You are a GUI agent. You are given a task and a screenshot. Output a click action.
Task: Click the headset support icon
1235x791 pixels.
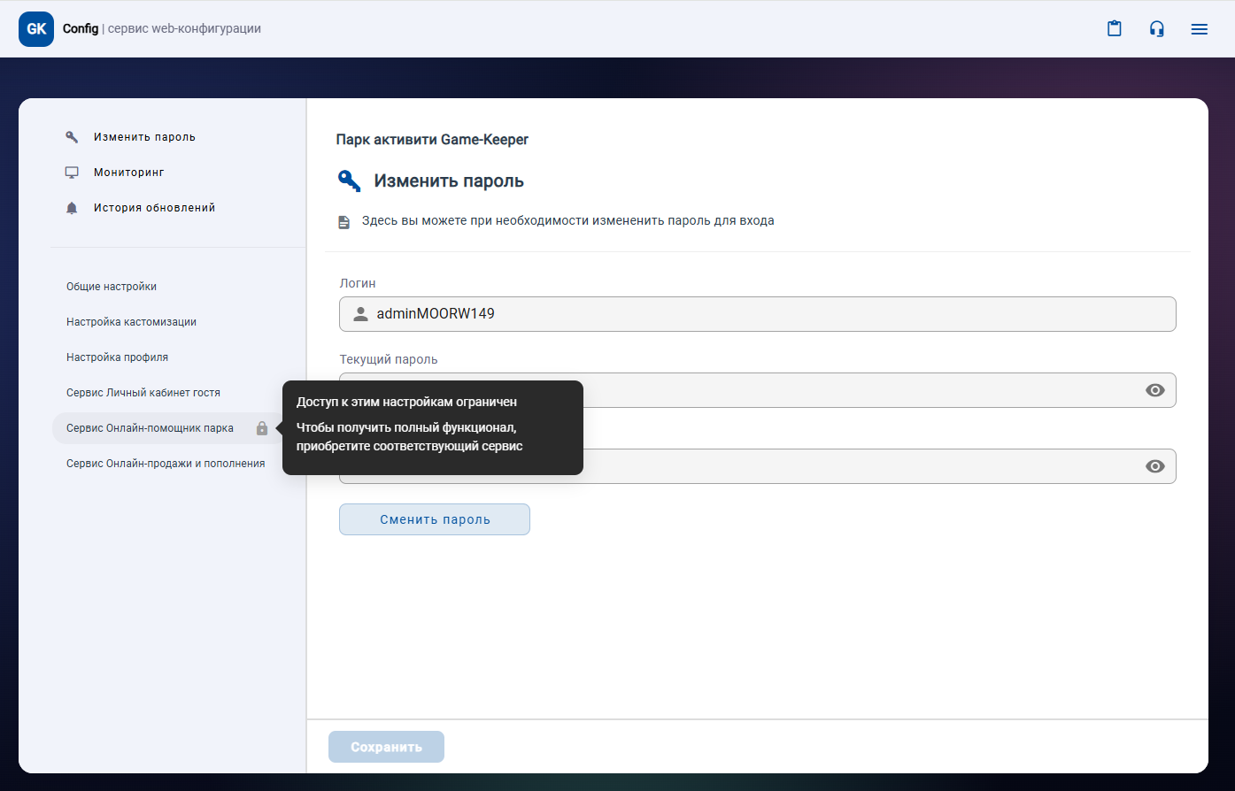[1156, 29]
